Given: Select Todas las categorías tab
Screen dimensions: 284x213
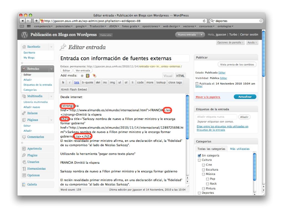Looking at the screenshot, I should pyautogui.click(x=211, y=149).
